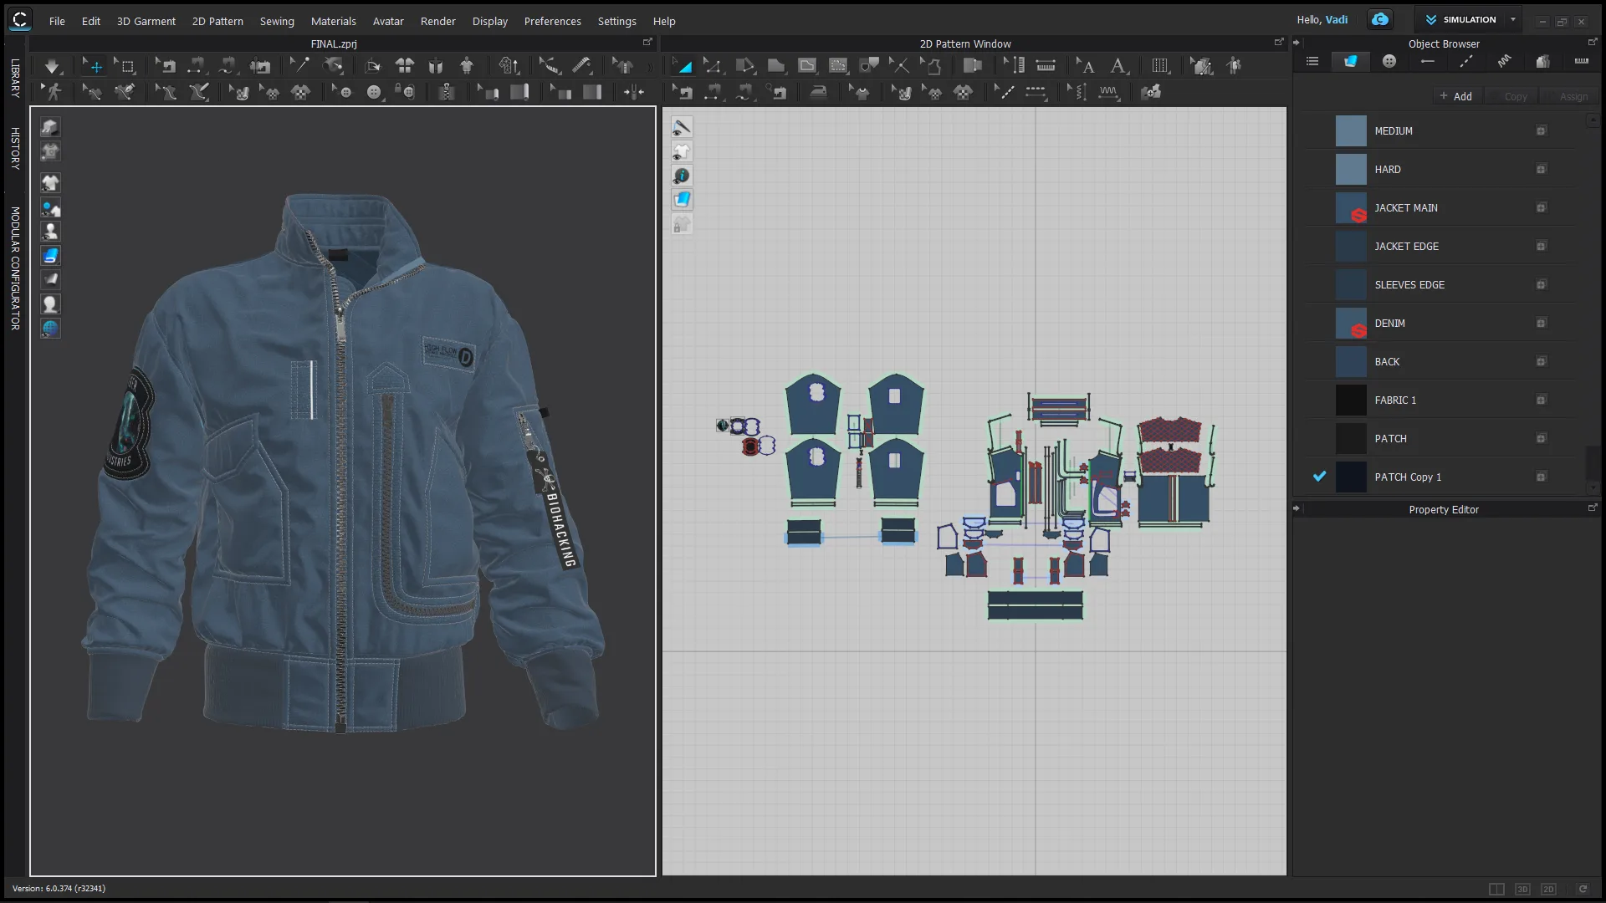Toggle avatar visibility in the 3D viewport
This screenshot has width=1606, height=903.
click(x=50, y=232)
